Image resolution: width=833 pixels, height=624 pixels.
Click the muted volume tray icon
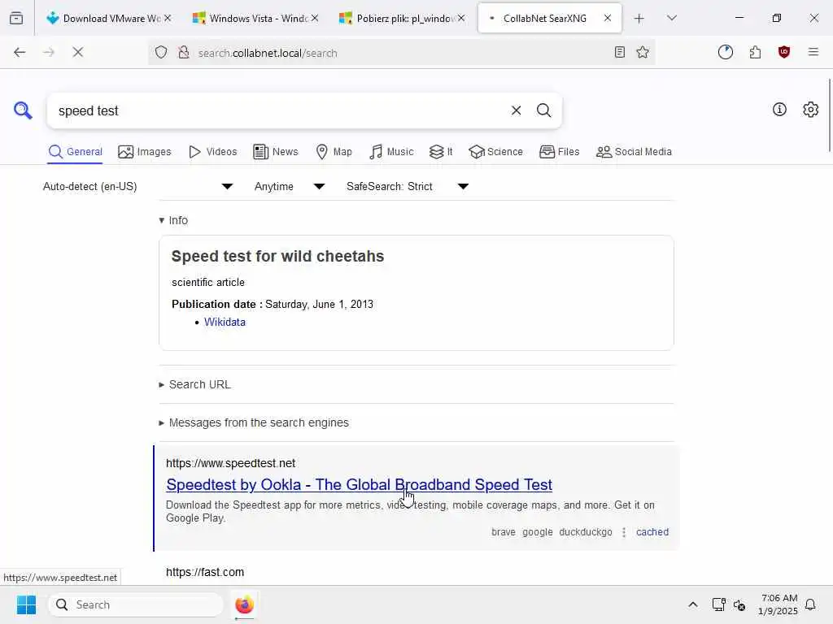[x=739, y=604]
